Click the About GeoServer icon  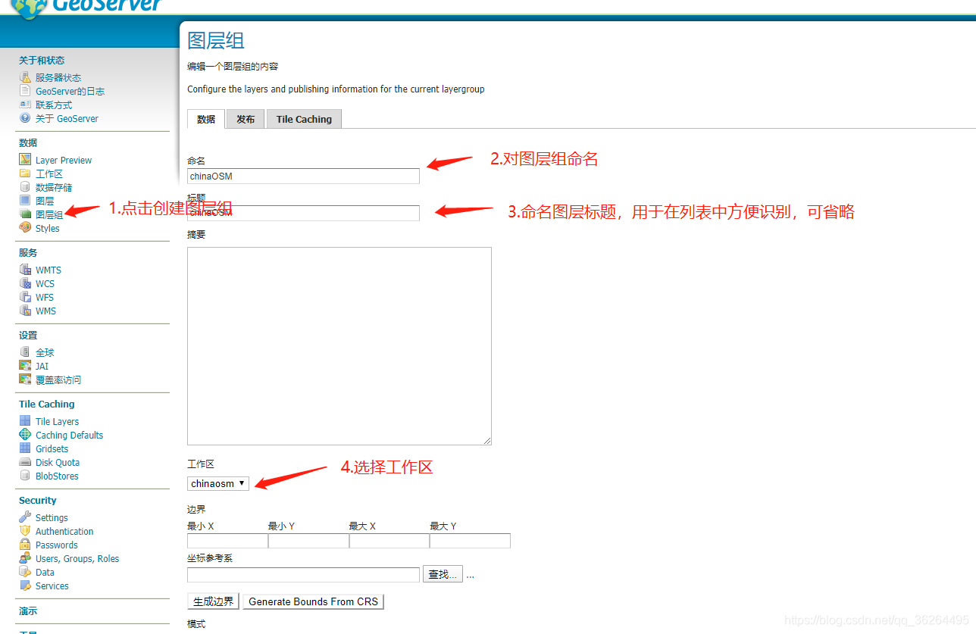(25, 118)
